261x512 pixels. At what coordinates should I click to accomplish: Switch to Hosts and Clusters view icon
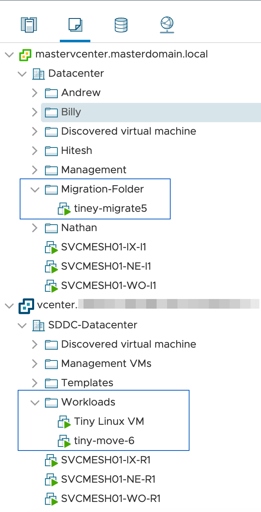click(x=29, y=25)
